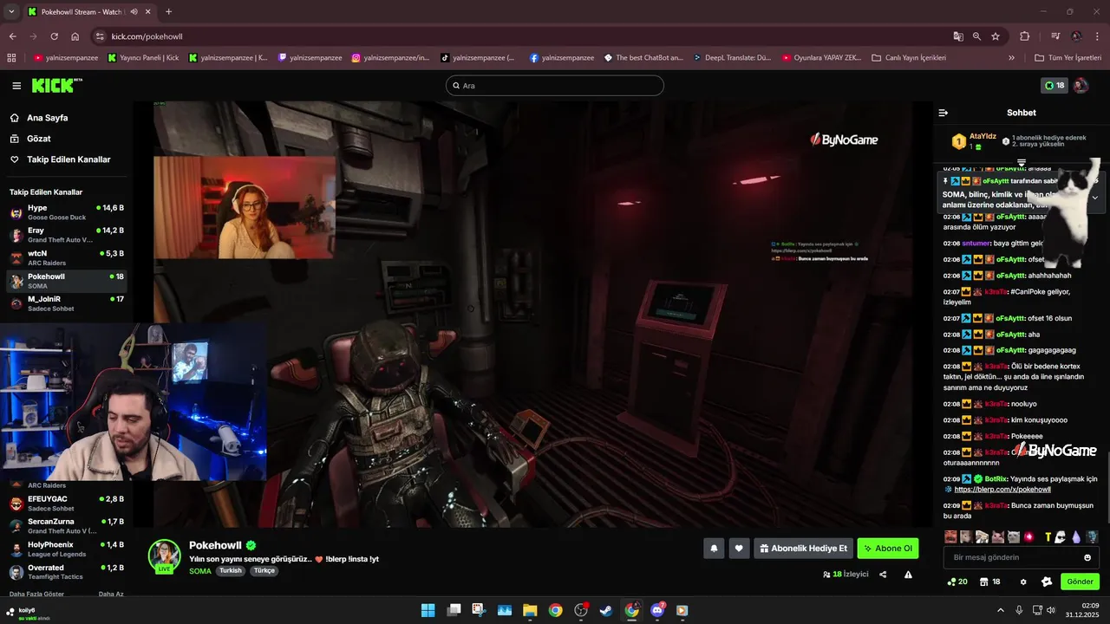Expand hidden bookmarks with double chevron
Screen dimensions: 1110x624
pos(1011,58)
